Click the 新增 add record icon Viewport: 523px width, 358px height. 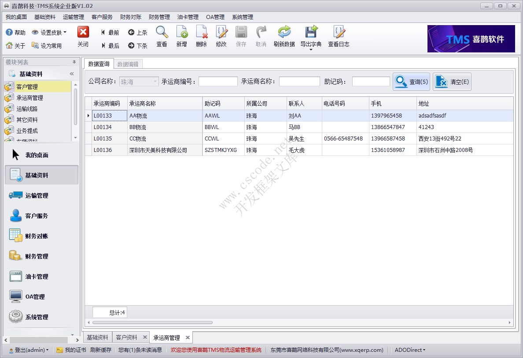[x=182, y=32]
